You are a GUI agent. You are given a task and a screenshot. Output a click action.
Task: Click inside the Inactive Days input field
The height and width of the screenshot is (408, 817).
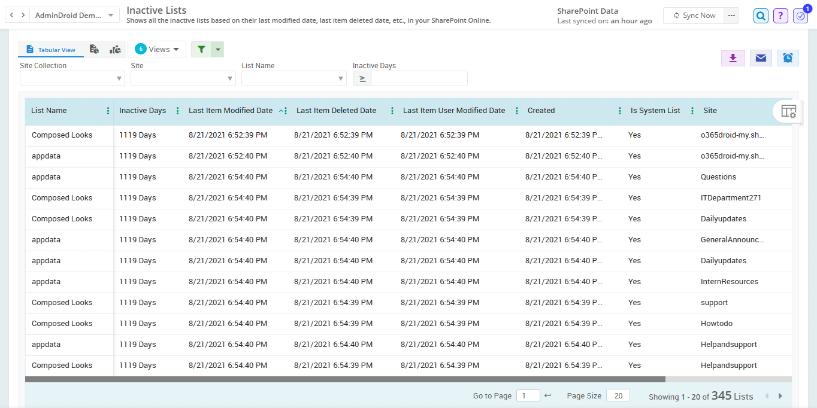[x=419, y=78]
